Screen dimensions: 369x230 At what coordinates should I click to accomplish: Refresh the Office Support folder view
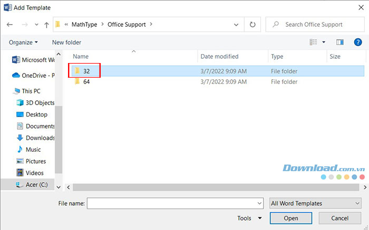coord(253,24)
